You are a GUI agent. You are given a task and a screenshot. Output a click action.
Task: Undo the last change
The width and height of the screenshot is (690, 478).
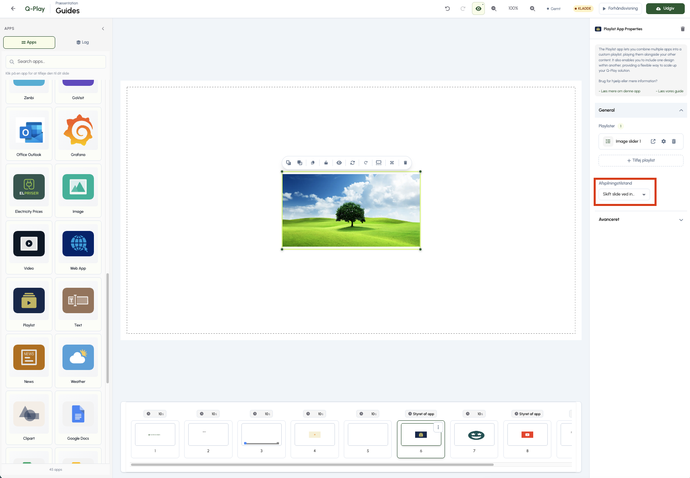click(447, 8)
